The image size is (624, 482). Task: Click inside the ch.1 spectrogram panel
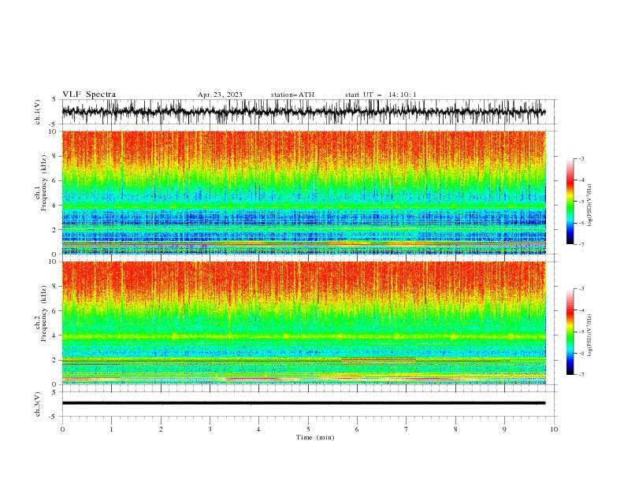(x=303, y=192)
